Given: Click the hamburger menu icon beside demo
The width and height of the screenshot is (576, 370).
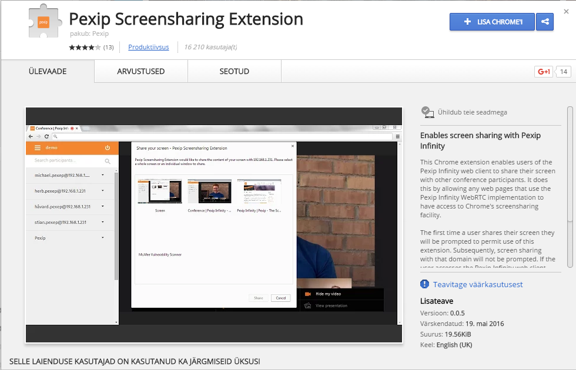Looking at the screenshot, I should [x=38, y=148].
